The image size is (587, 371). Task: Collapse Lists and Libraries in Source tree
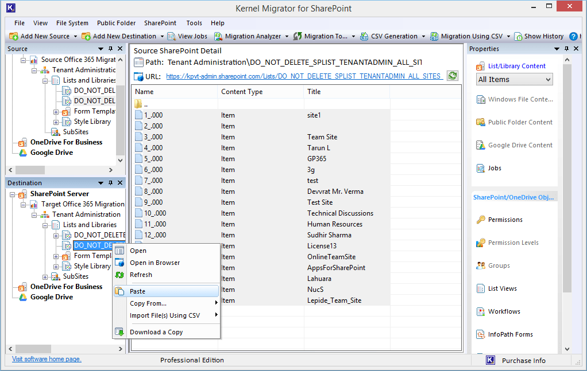tap(45, 81)
